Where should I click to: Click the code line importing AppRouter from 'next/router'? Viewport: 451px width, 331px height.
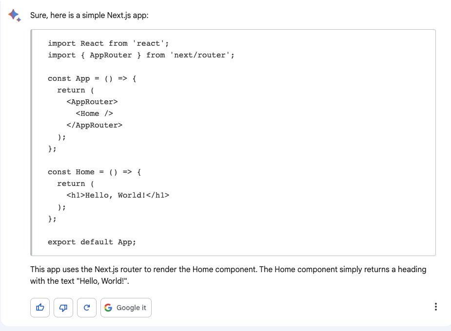coord(141,55)
